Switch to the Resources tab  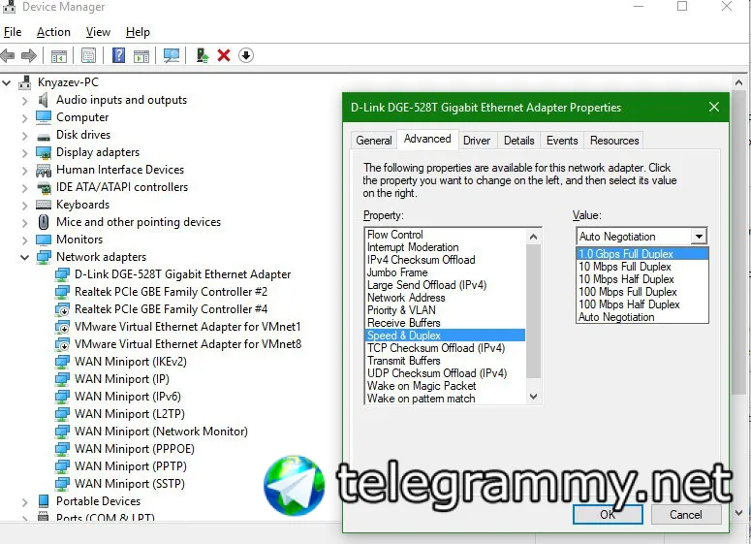614,141
